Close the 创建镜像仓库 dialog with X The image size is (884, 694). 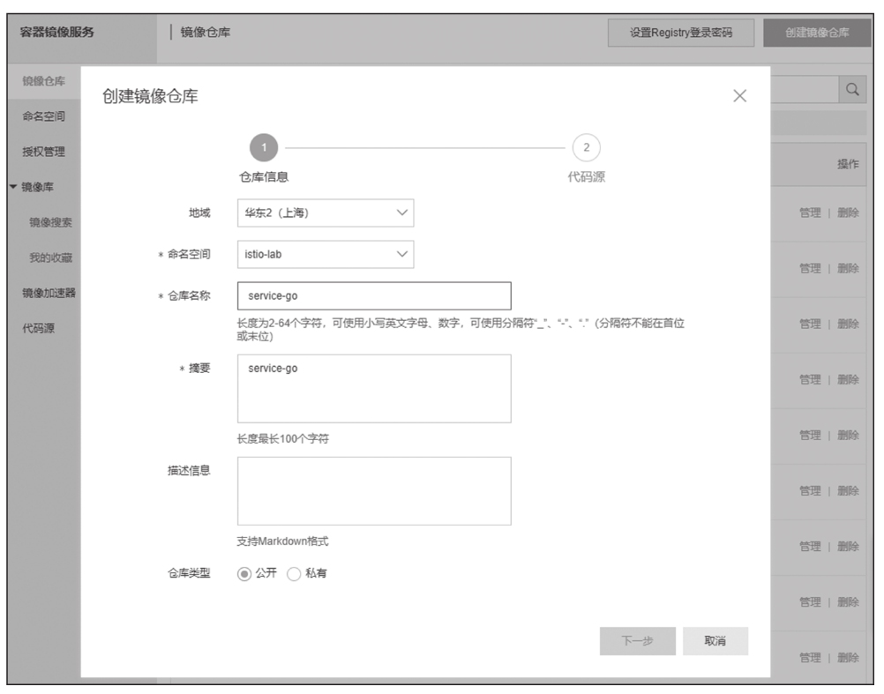[739, 96]
